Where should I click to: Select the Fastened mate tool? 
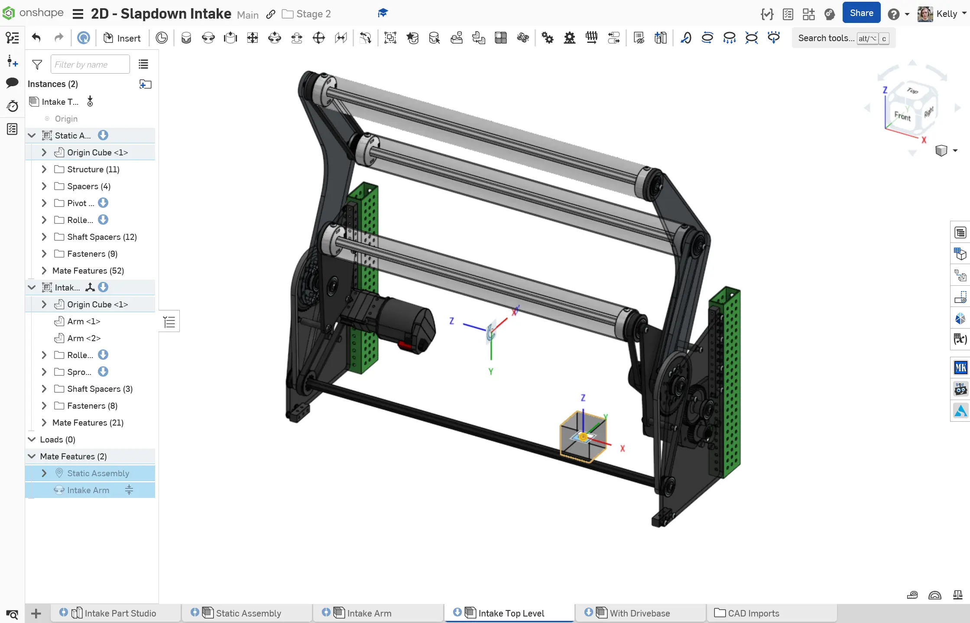pyautogui.click(x=186, y=38)
